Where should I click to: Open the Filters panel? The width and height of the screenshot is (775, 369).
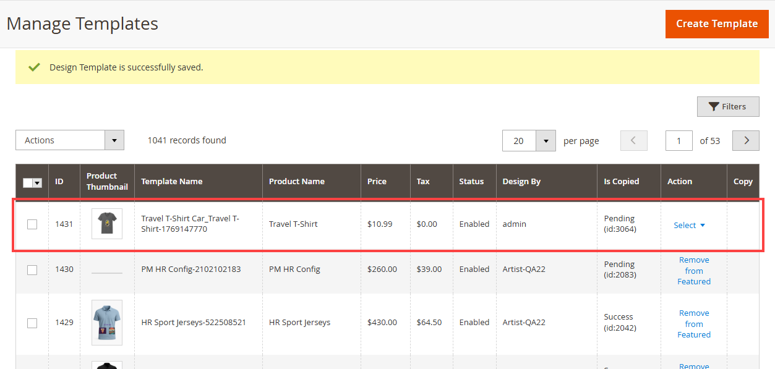pyautogui.click(x=727, y=107)
